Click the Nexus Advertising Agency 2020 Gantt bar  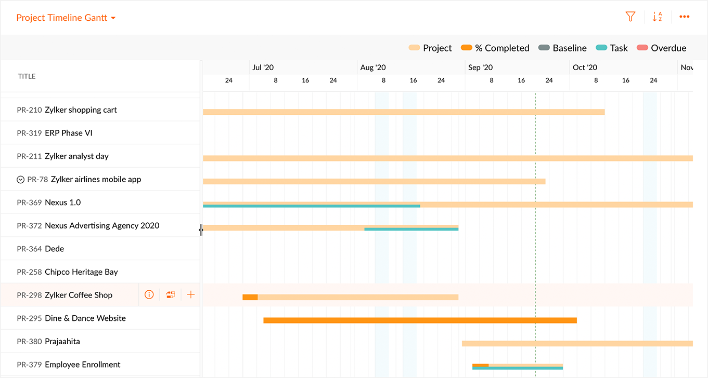(284, 227)
